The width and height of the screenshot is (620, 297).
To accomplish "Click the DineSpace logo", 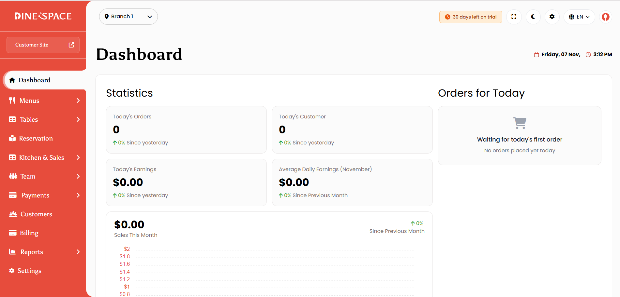I will click(43, 16).
